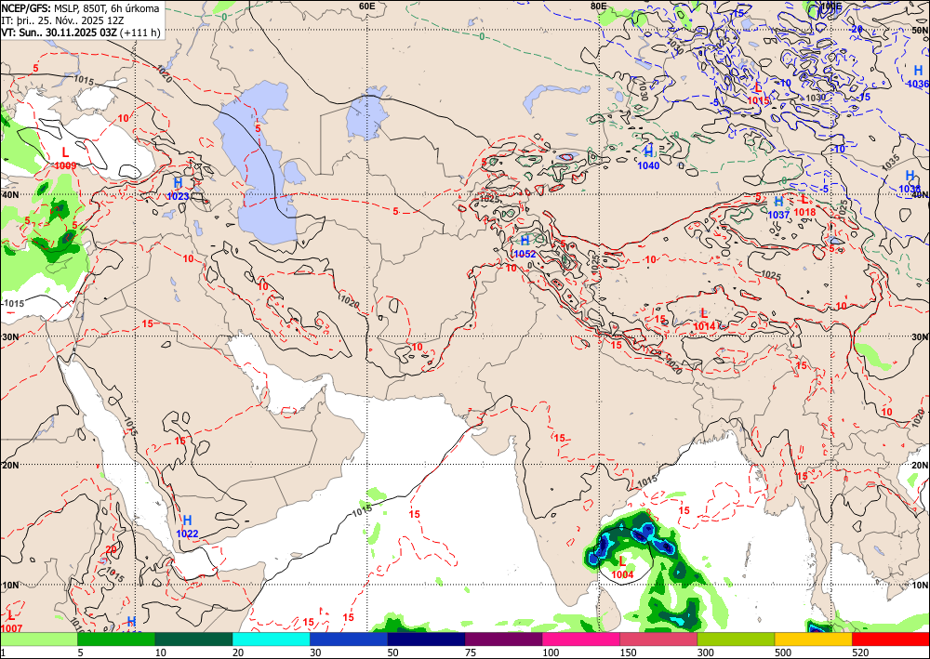Viewport: 930px width, 659px height.
Task: Select the legend scale value 150
Action: click(628, 652)
